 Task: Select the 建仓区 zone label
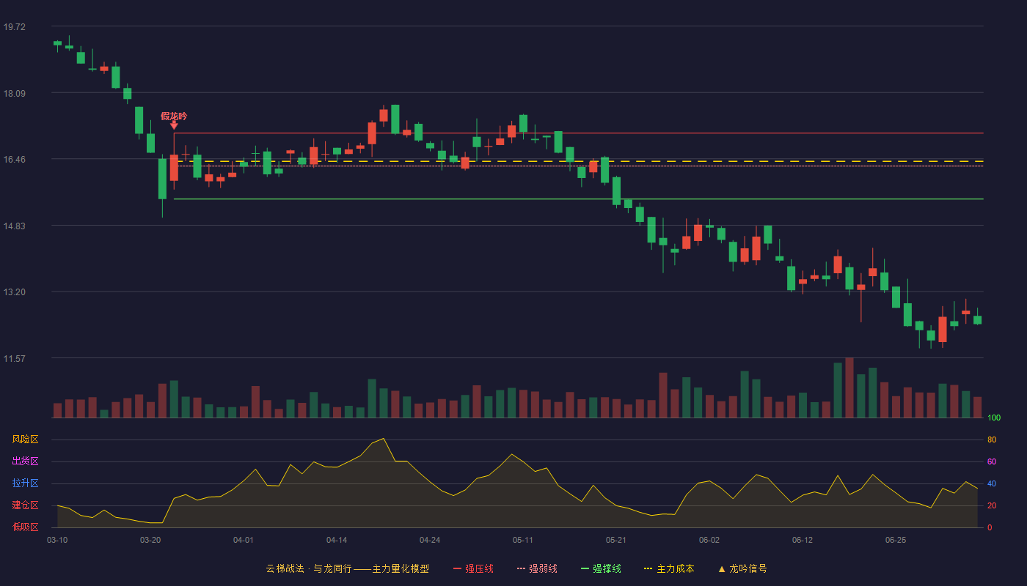(25, 505)
